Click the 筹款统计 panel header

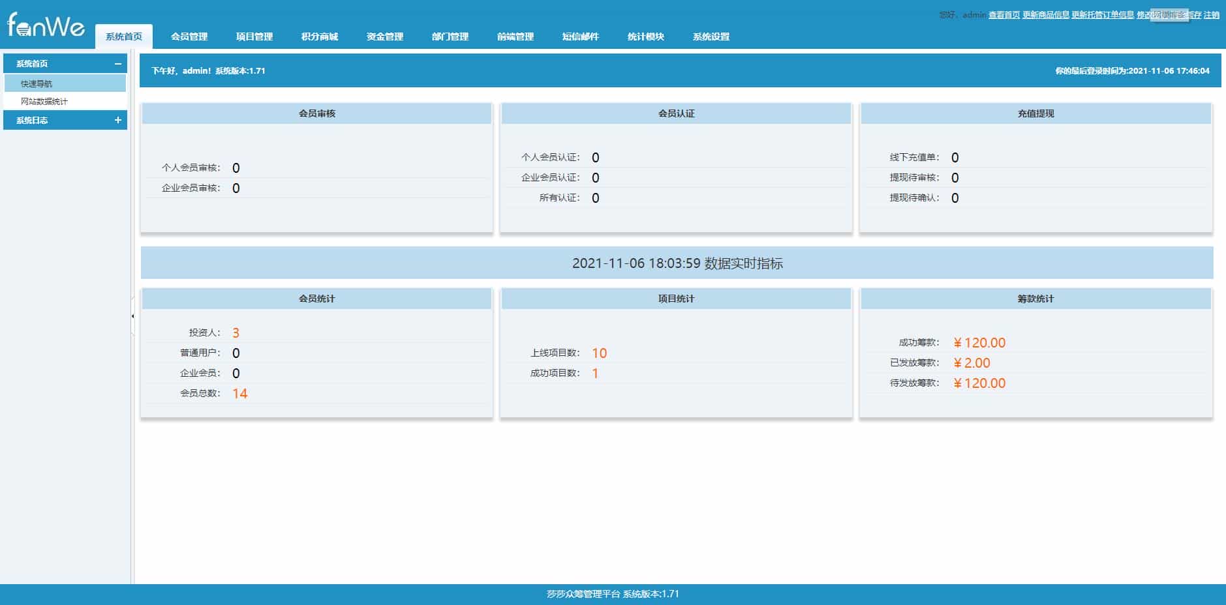pyautogui.click(x=1036, y=299)
